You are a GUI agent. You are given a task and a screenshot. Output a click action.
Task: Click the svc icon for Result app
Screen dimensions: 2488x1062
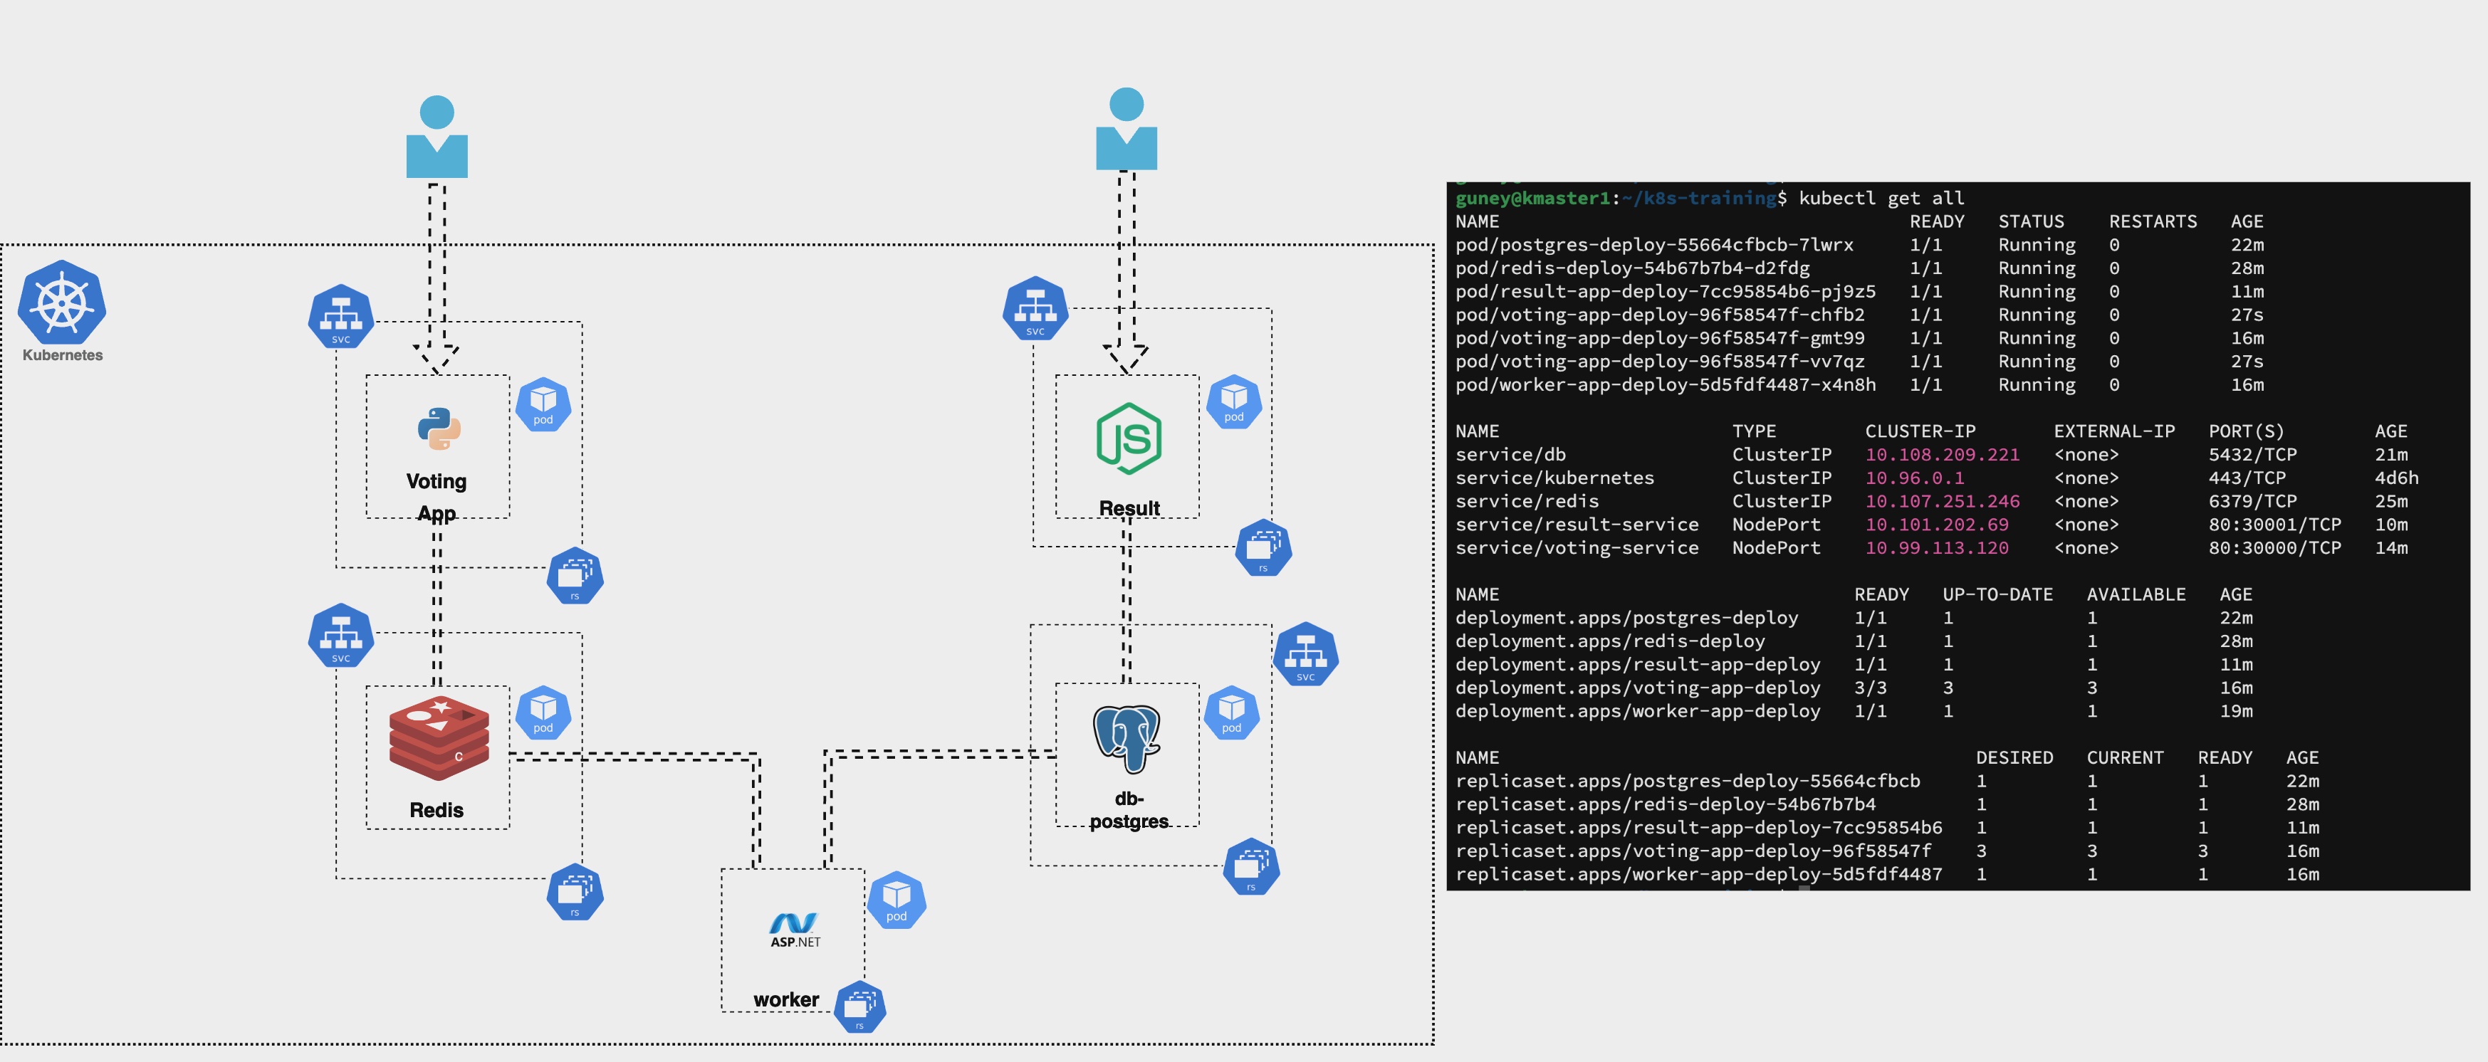1035,308
